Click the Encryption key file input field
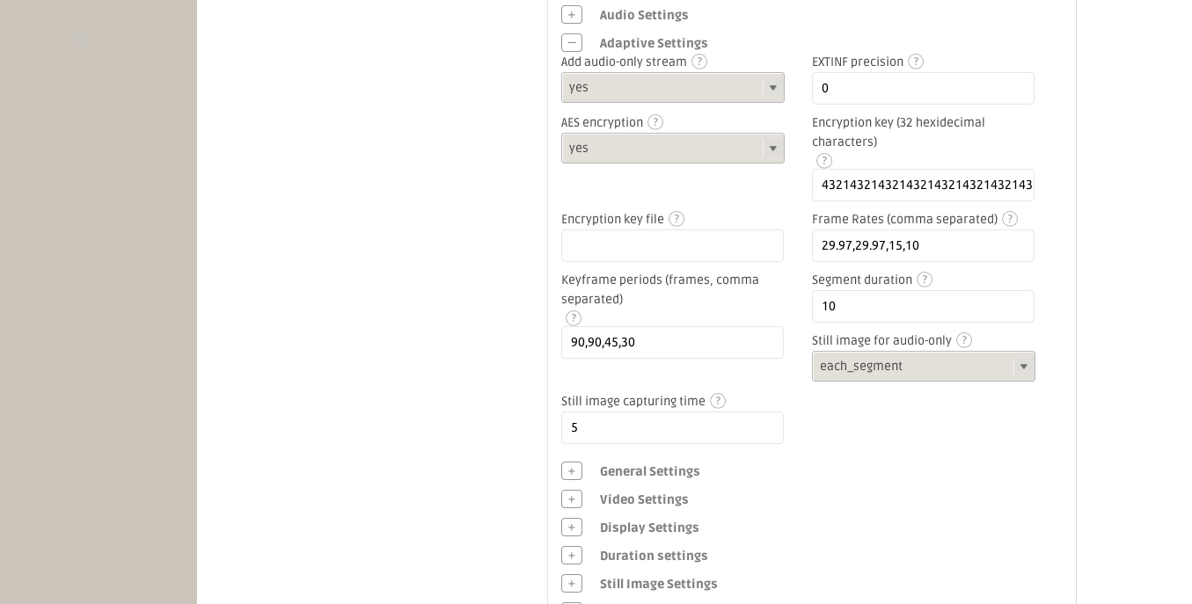The width and height of the screenshot is (1192, 604). (x=672, y=246)
